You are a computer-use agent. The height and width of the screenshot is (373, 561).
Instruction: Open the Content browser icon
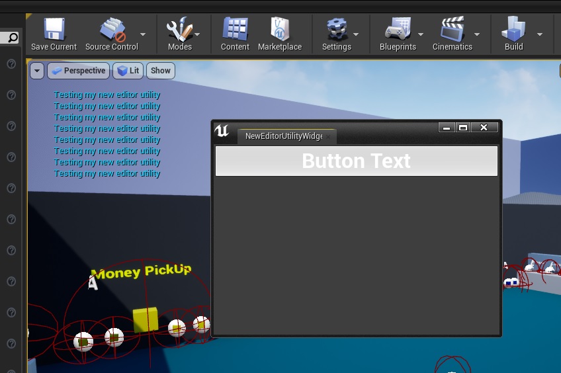pyautogui.click(x=235, y=30)
